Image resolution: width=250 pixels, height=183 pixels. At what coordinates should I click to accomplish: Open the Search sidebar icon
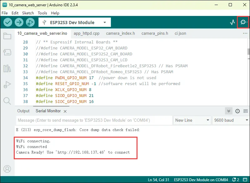7,101
